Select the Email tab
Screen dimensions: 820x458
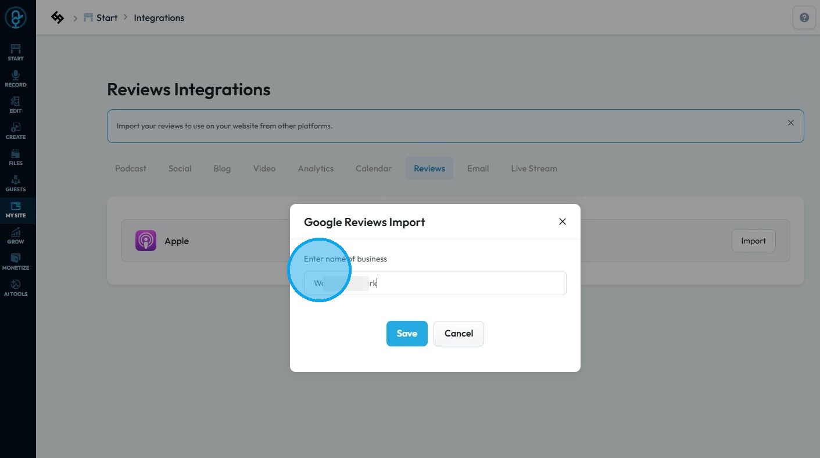(478, 169)
